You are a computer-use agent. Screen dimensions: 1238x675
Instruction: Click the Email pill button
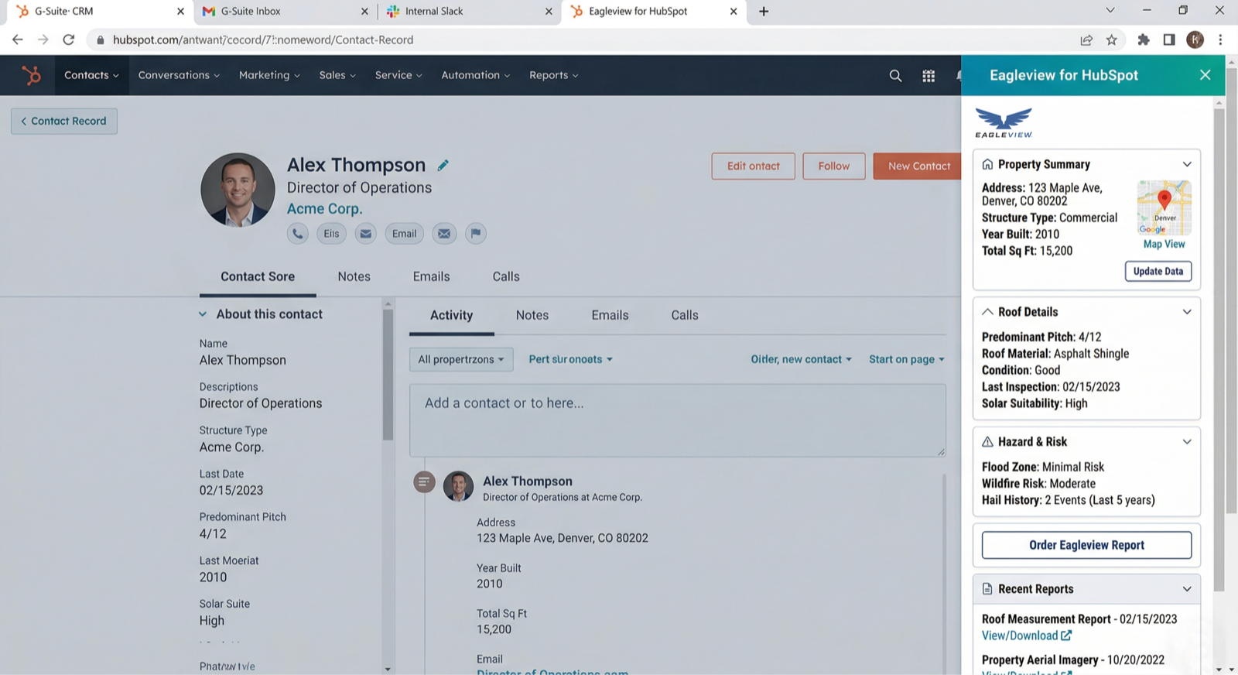(x=404, y=233)
